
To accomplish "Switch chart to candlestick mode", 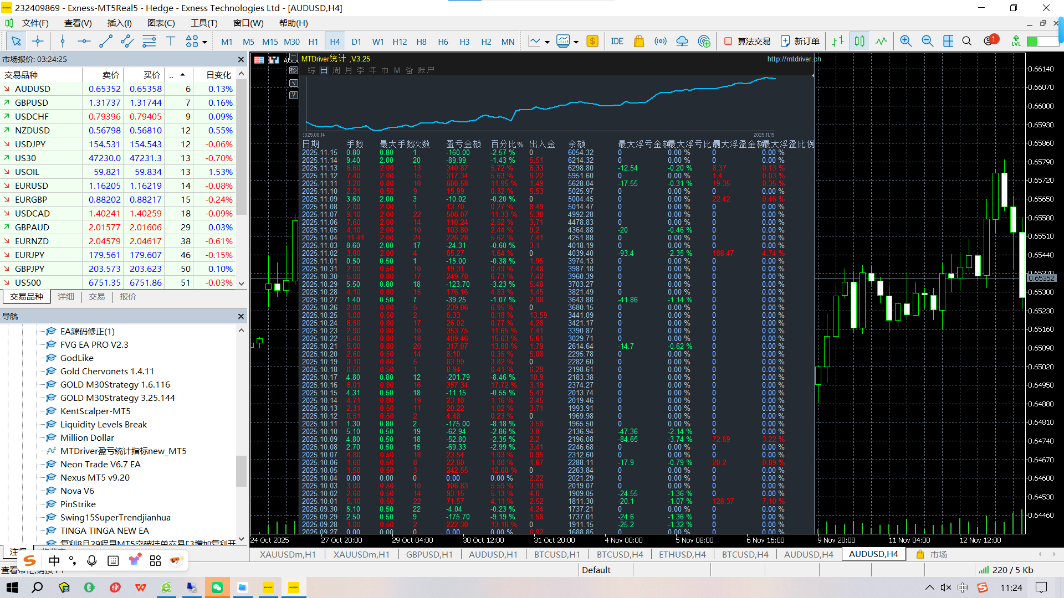I will point(860,42).
